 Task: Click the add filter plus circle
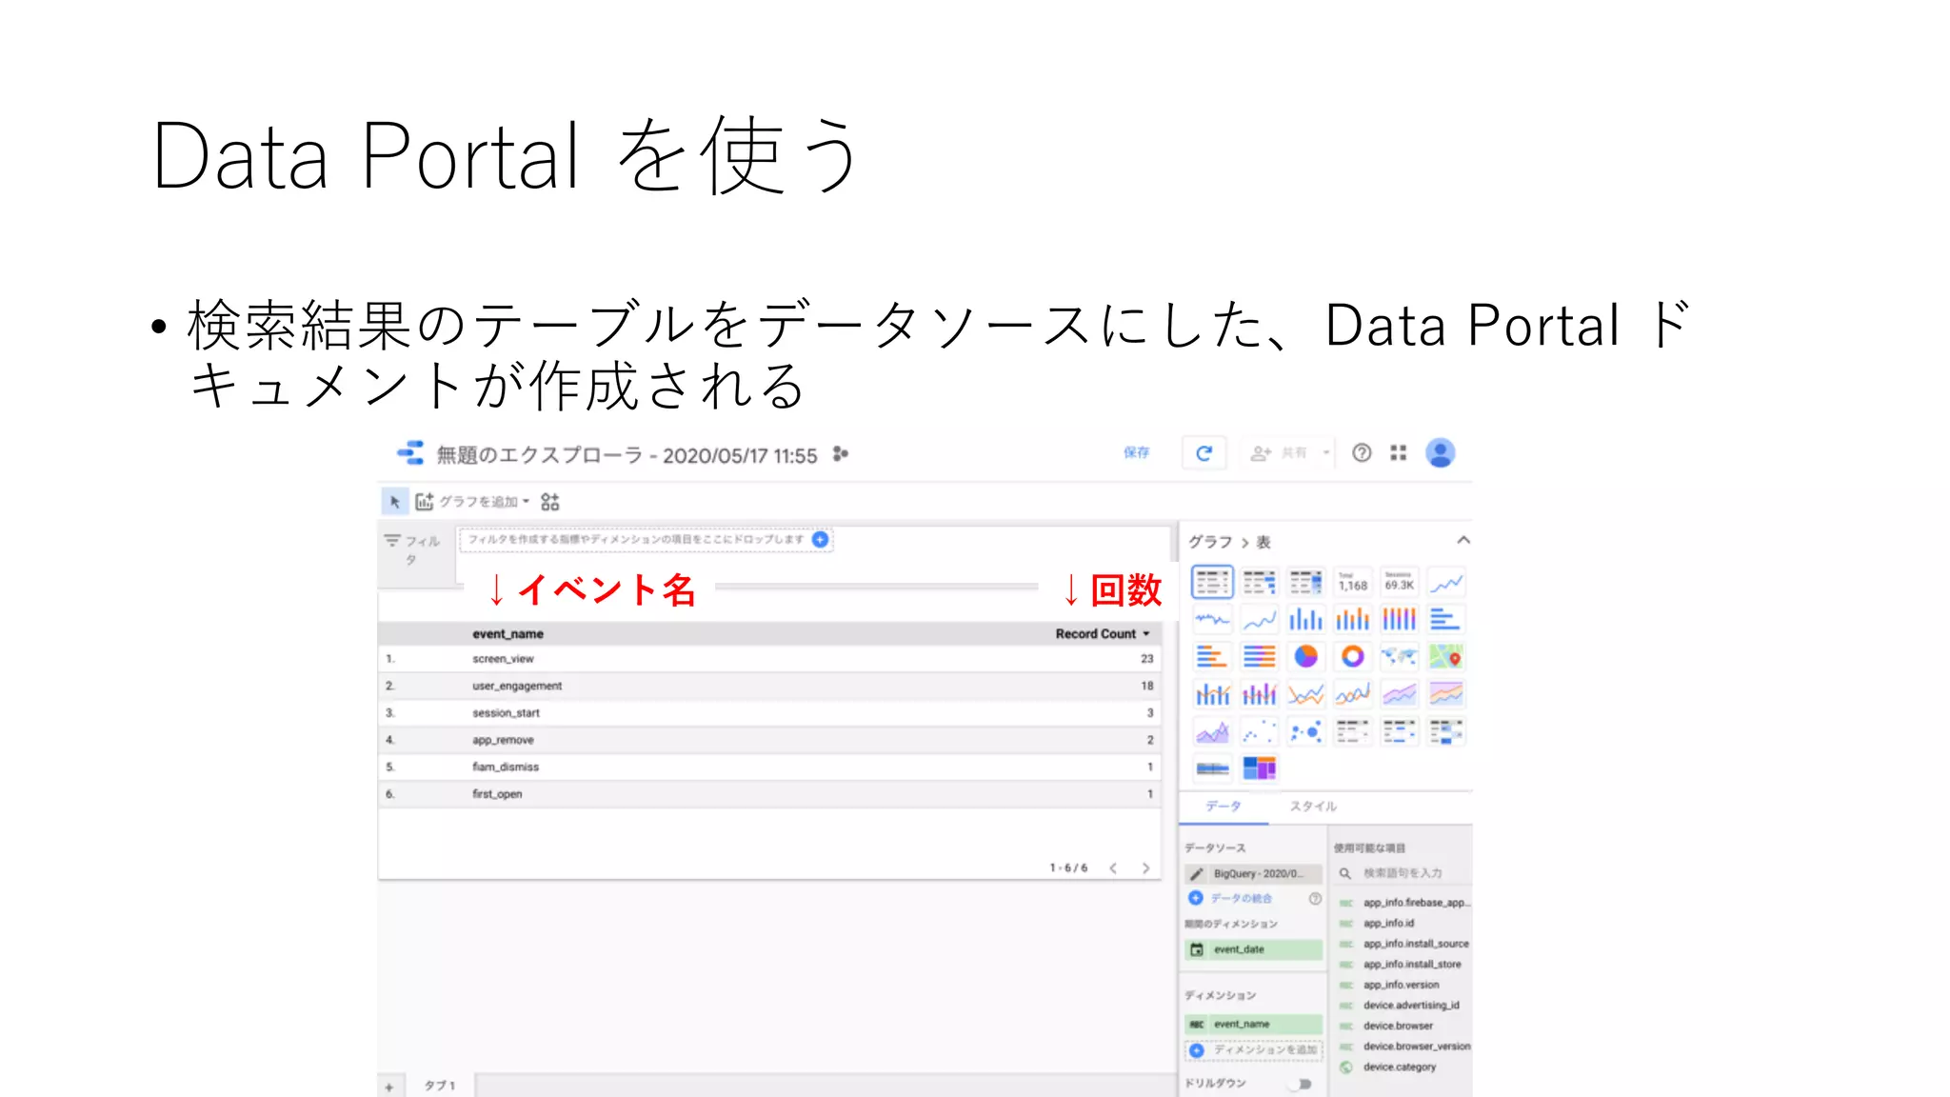tap(820, 540)
